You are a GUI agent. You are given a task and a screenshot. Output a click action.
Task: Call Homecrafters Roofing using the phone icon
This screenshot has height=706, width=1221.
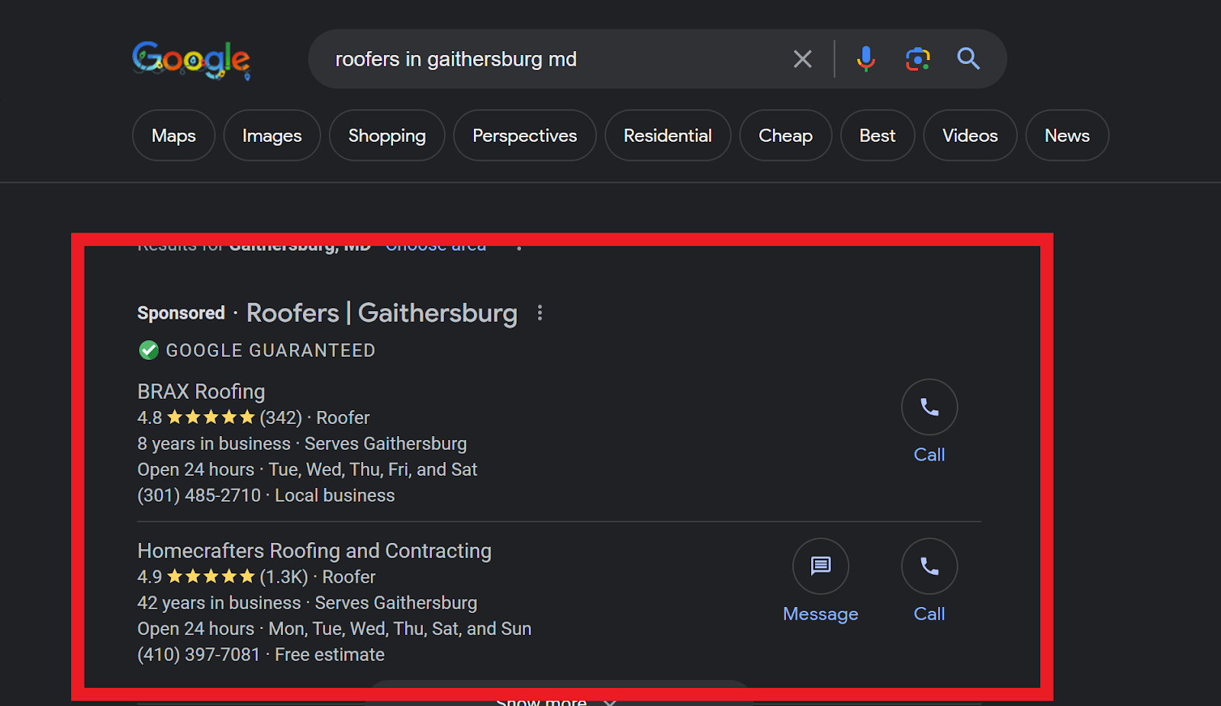[929, 566]
